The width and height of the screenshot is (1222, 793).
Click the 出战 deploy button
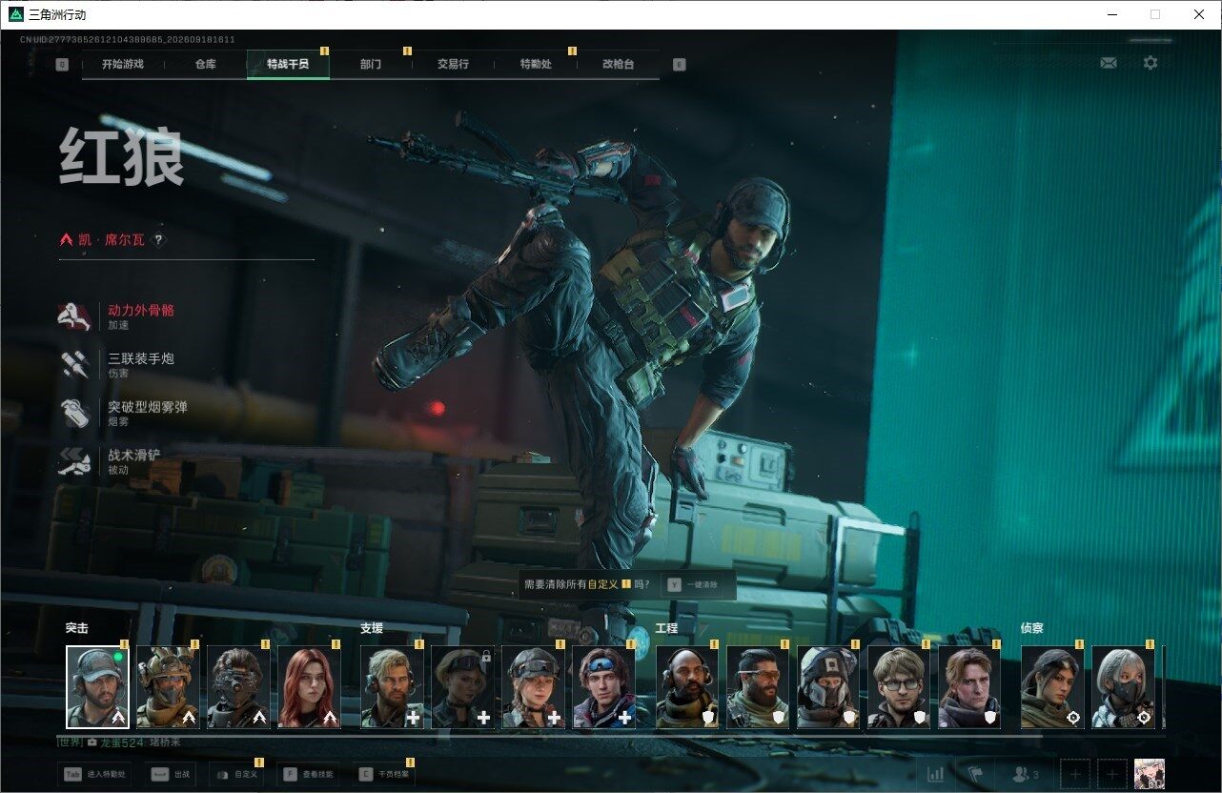pyautogui.click(x=171, y=775)
